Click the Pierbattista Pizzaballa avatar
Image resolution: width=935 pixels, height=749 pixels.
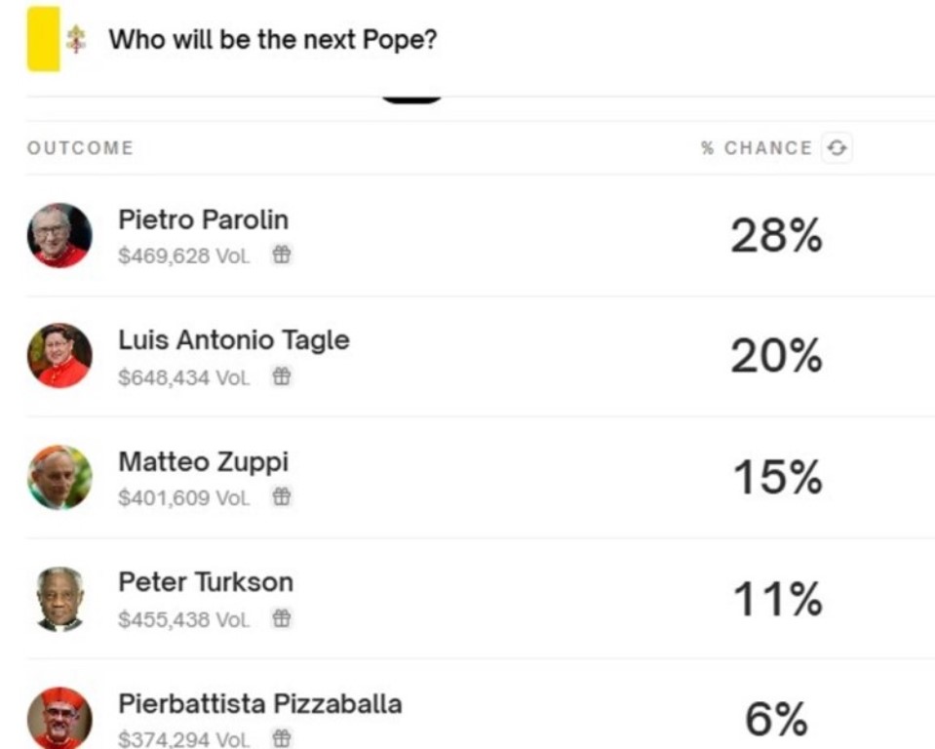tap(59, 717)
